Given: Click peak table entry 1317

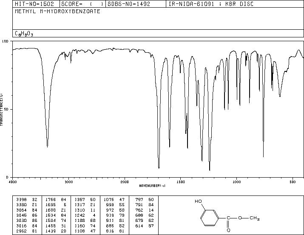Looking at the screenshot, I should (x=85, y=205).
